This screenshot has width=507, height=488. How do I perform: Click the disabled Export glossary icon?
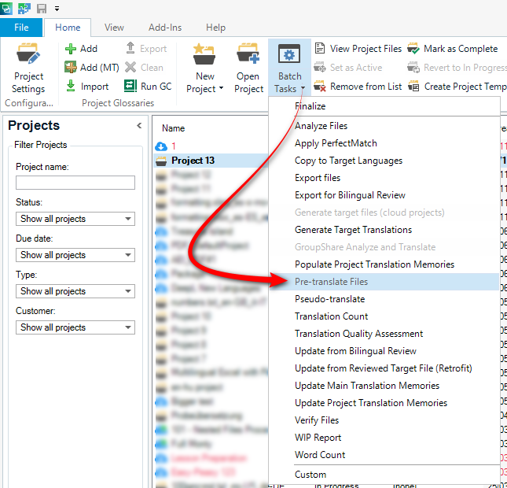[x=130, y=48]
